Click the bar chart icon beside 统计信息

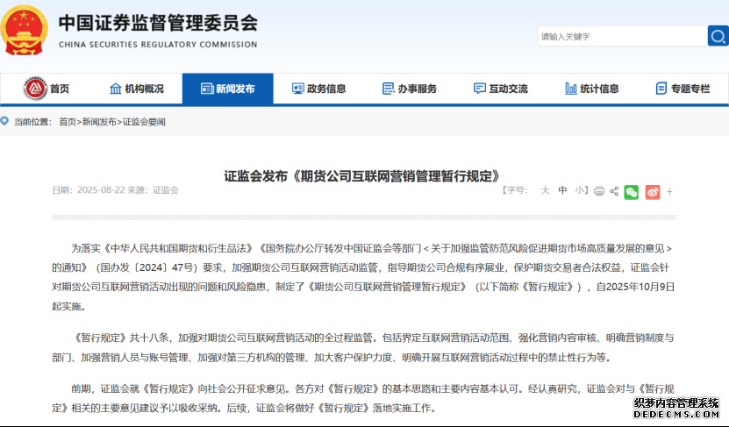pyautogui.click(x=571, y=89)
